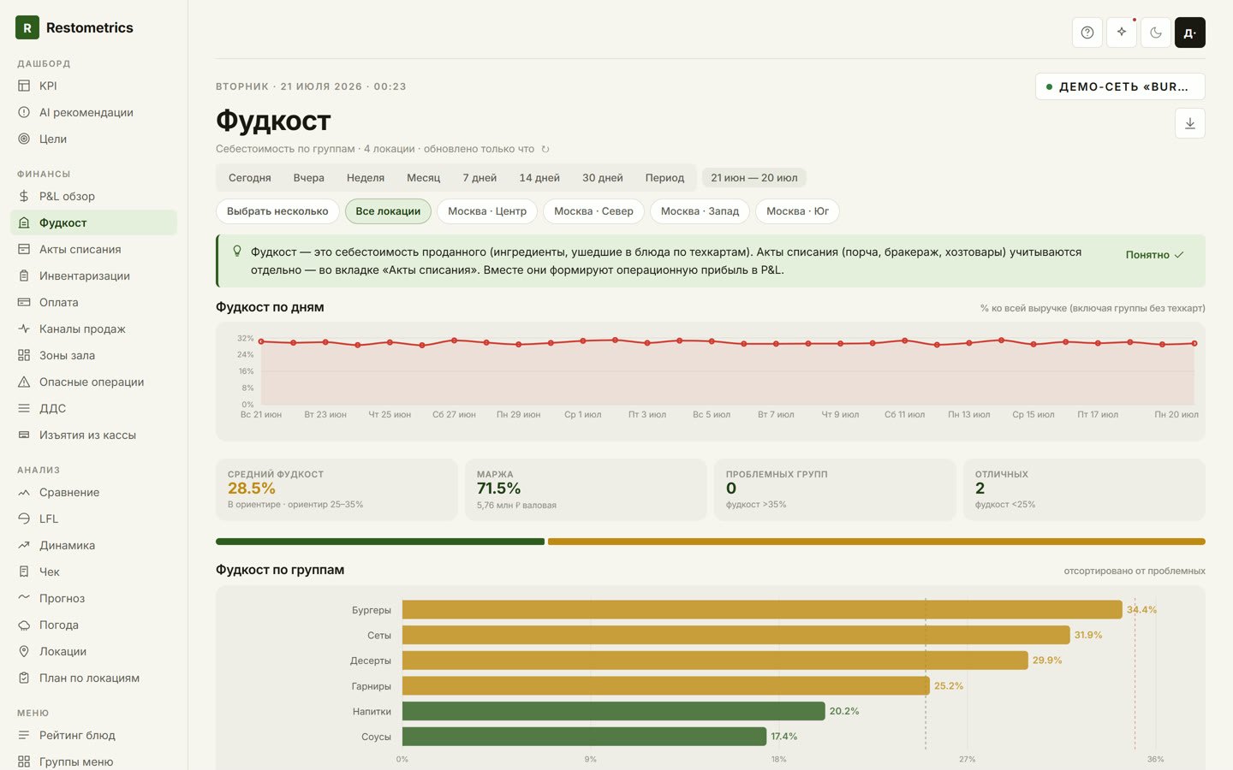
Task: Select the 30 дней period tab
Action: [603, 178]
